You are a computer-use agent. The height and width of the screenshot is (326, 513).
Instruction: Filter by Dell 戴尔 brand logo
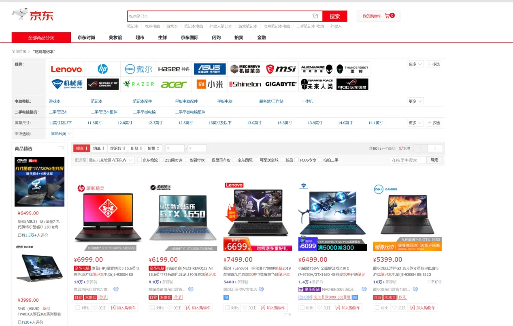coord(138,69)
